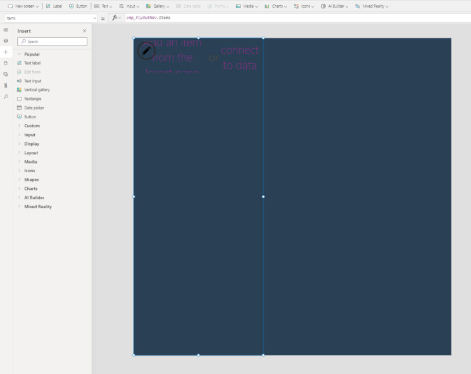The width and height of the screenshot is (471, 374).
Task: Open the Data sources cylinder icon
Action: pyautogui.click(x=6, y=63)
